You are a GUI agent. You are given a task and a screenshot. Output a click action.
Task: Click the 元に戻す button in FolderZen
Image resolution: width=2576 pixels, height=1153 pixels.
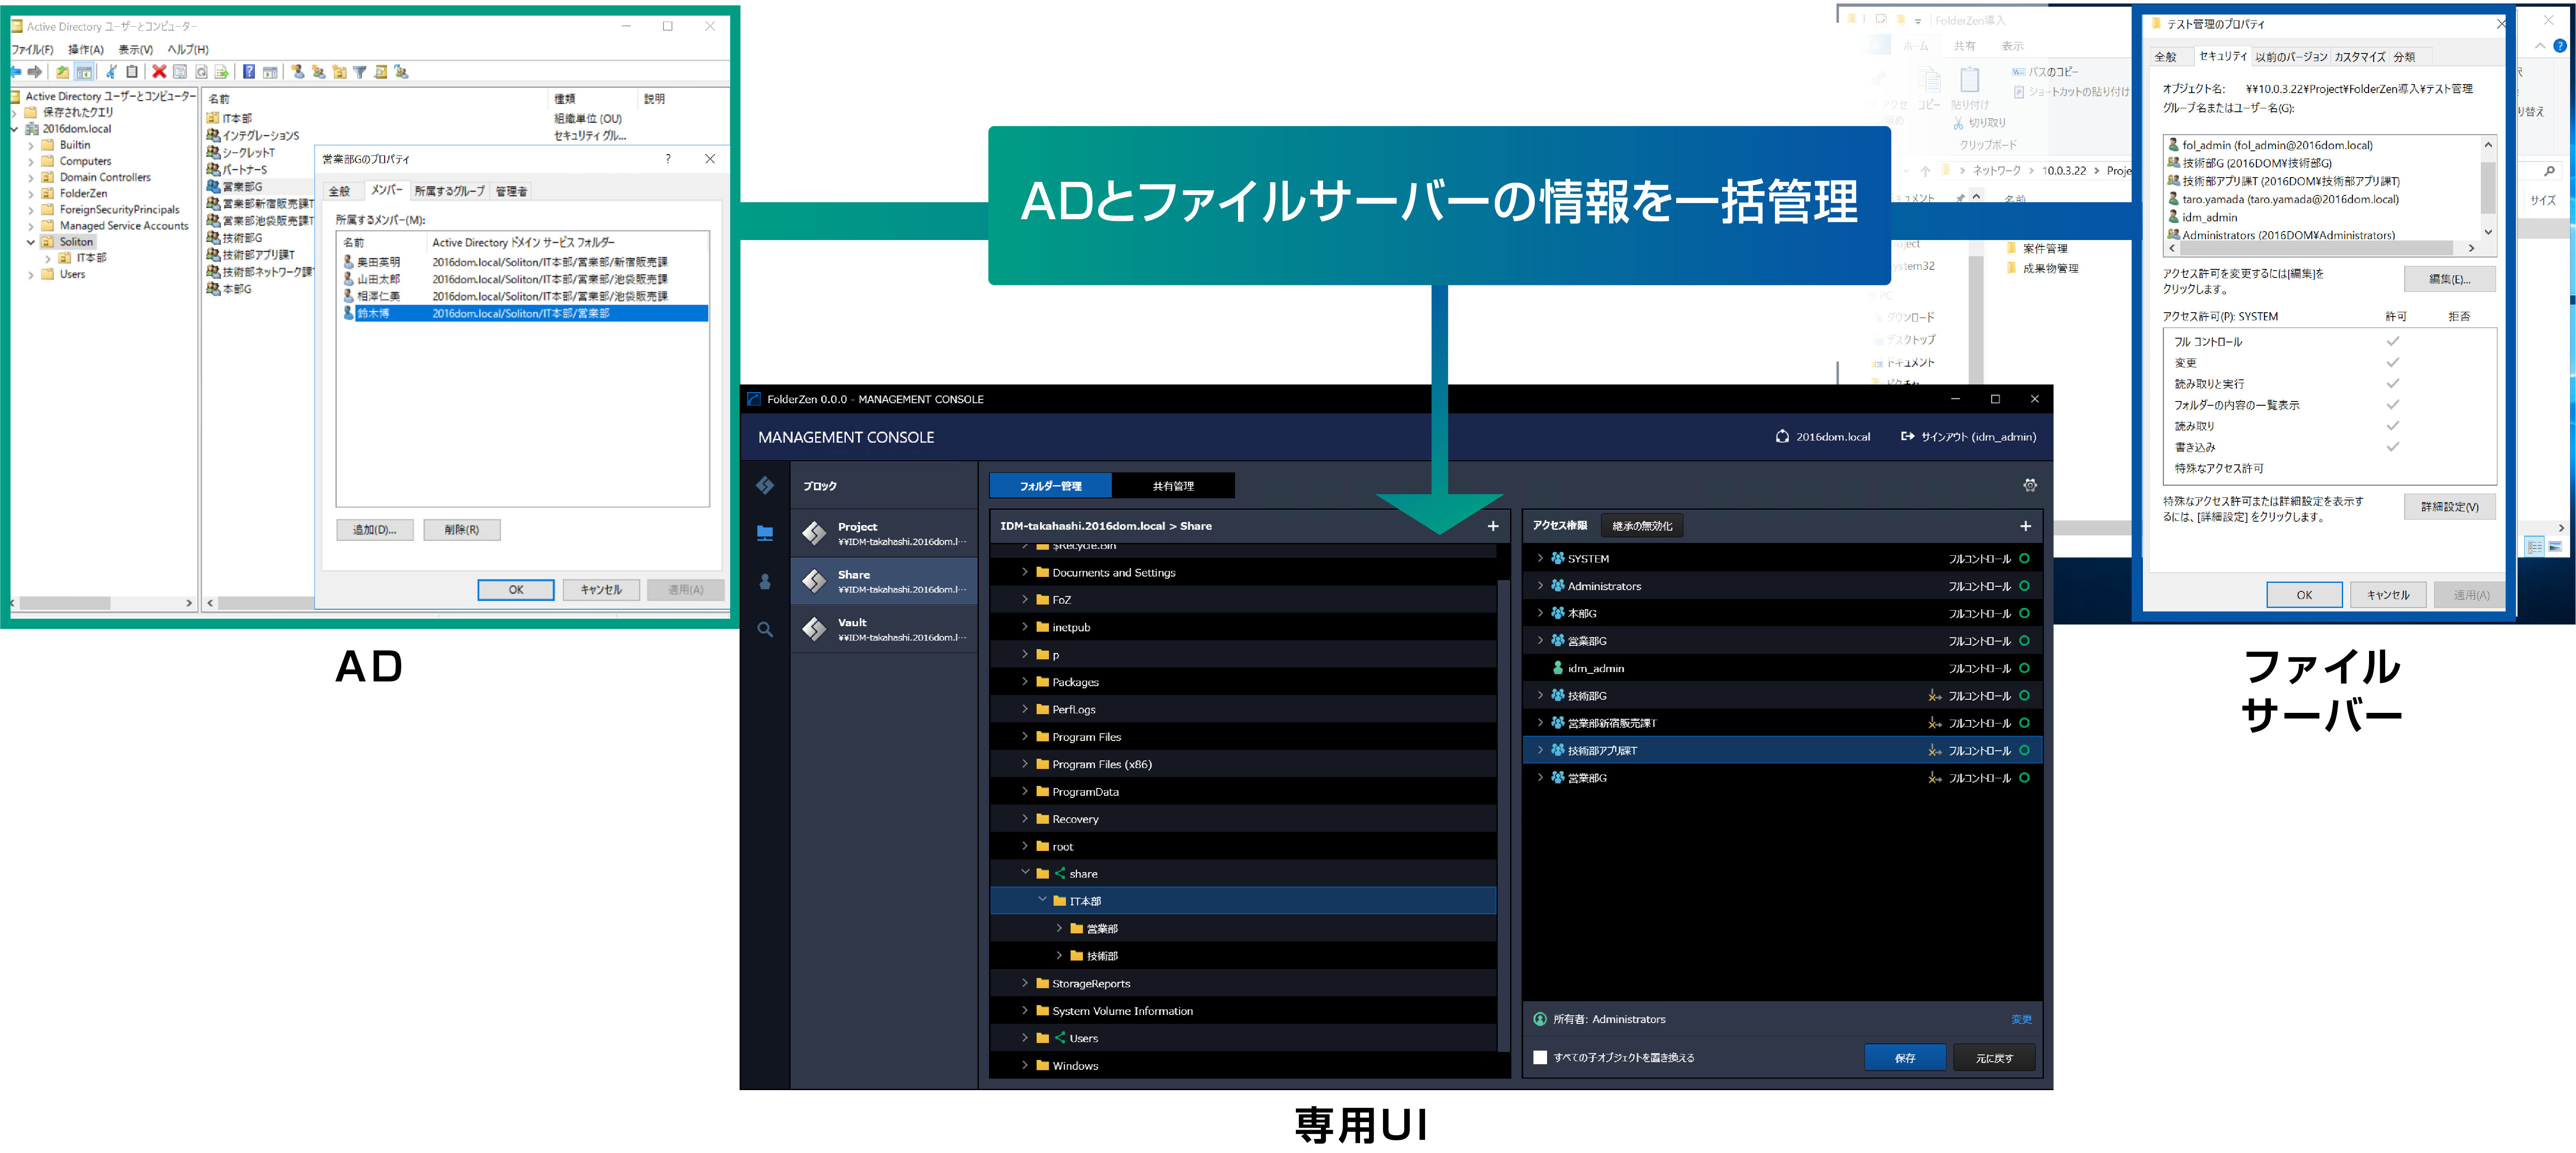tap(1994, 1058)
